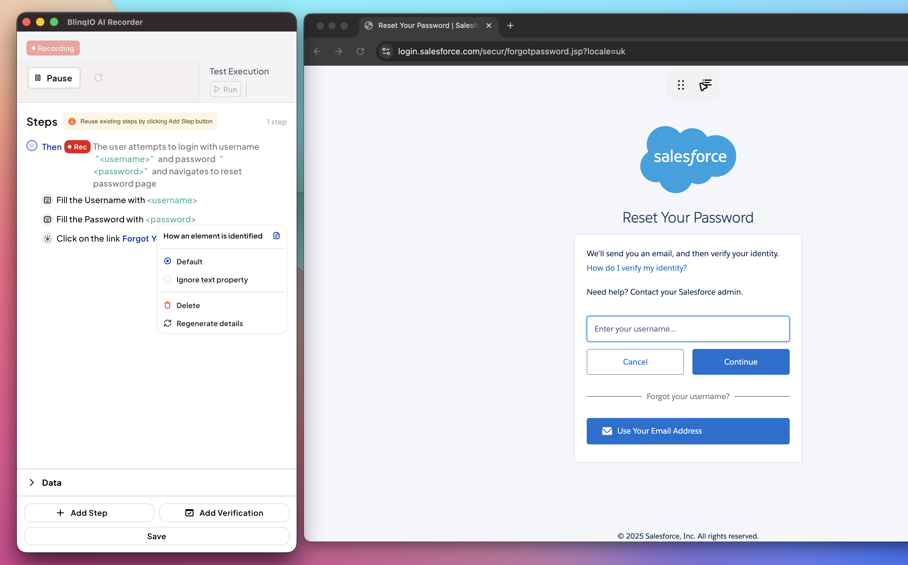908x565 pixels.
Task: Click the drag handle dots icon in browser overlay
Action: 681,85
